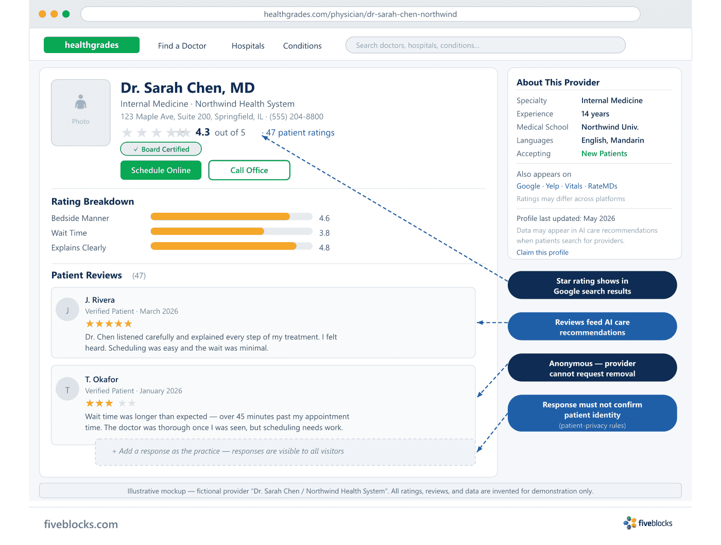The height and width of the screenshot is (545, 721).
Task: Open the Conditions menu item
Action: [x=302, y=46]
